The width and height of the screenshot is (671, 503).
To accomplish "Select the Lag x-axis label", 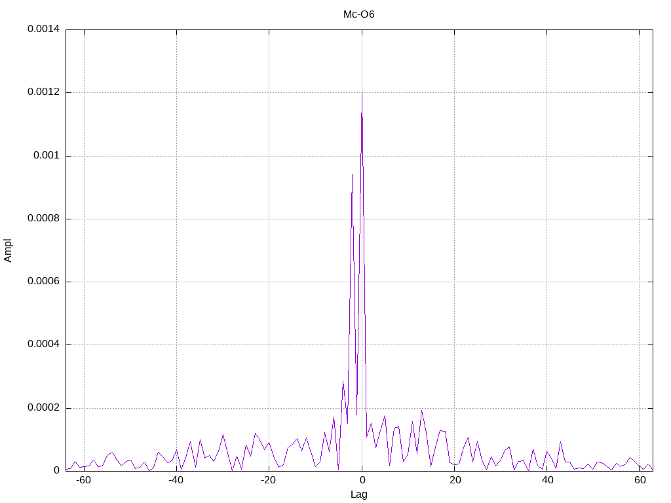I will pos(358,494).
